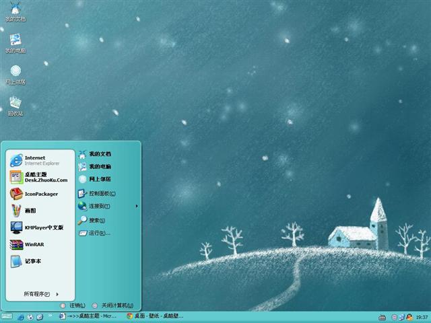431x323 pixels.
Task: Click 关闭计算机(U) shut down button
Action: click(x=113, y=306)
